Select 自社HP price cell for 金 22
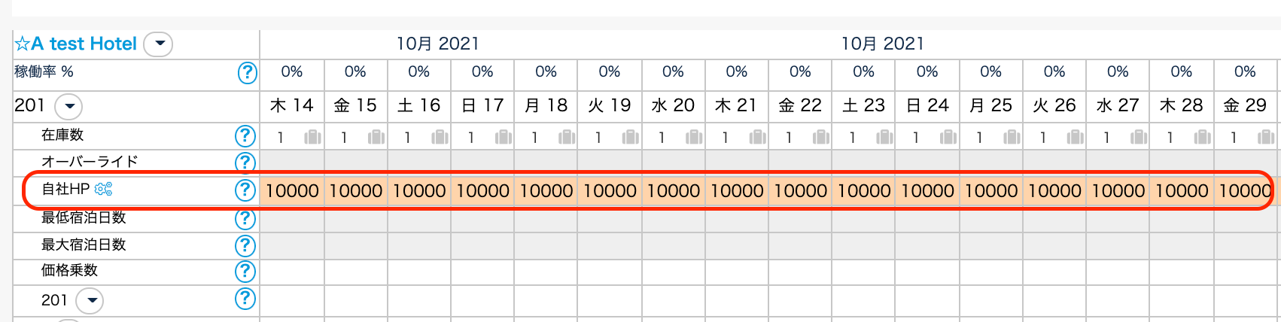Viewport: 1281px width, 322px height. 800,191
